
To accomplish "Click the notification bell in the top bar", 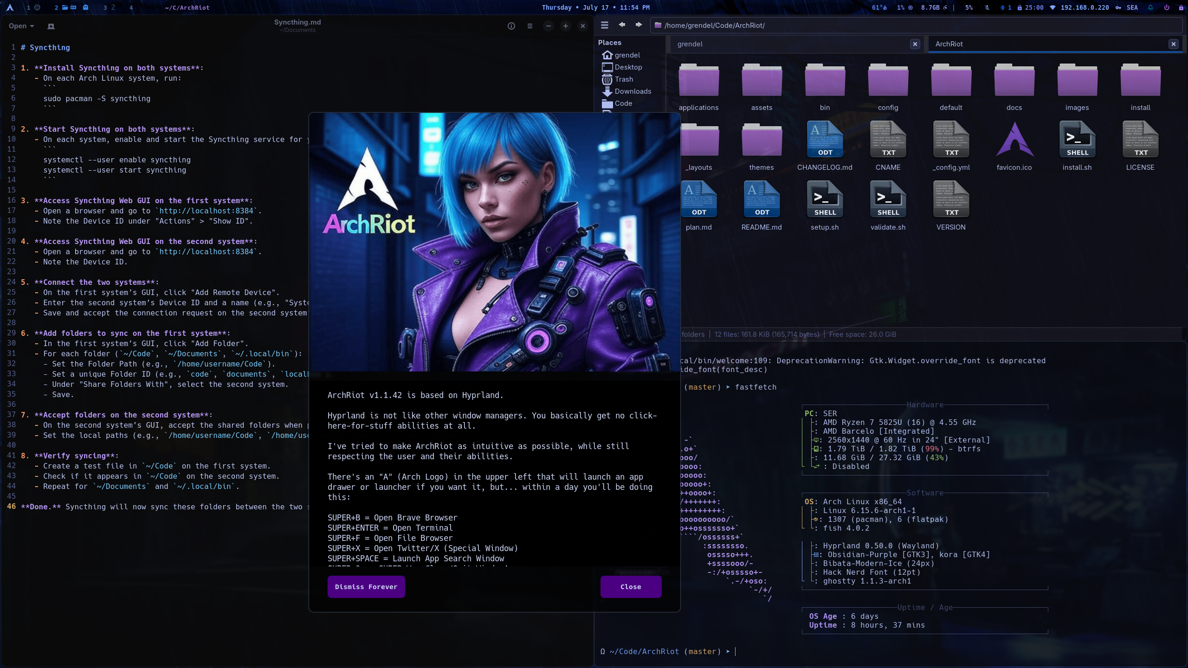I will (x=1150, y=7).
